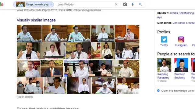Start voice search with microphone icon

point(133,5)
